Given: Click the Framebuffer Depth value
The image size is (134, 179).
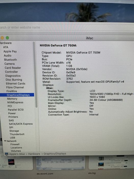Looking at the screenshot, I should click(x=106, y=100).
